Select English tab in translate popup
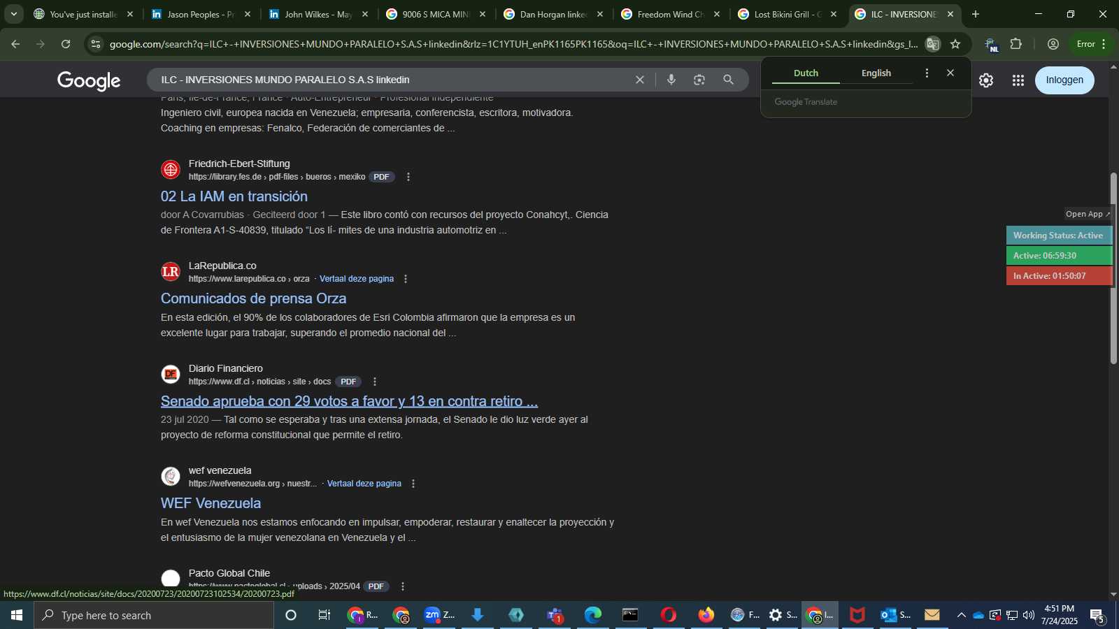This screenshot has width=1119, height=629. pos(876,73)
